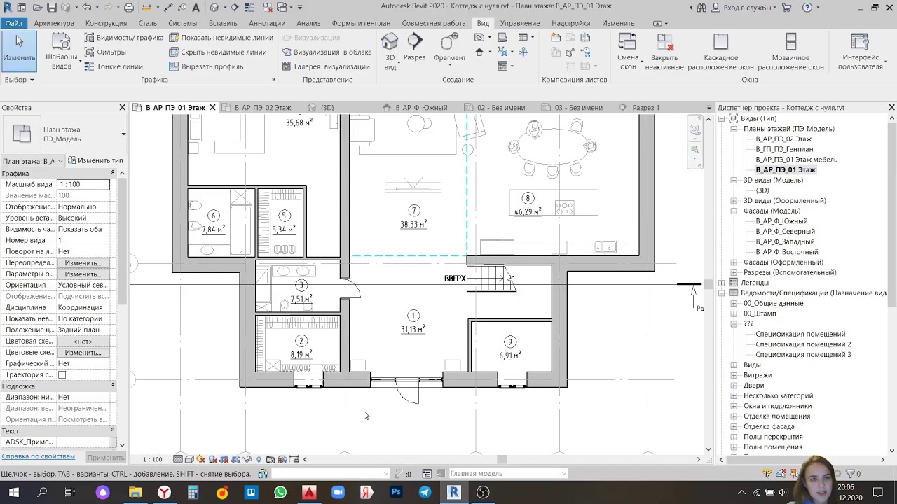Screen dimensions: 897x504
Task: Select В_АР_Ф_Южный in project browser
Action: point(781,221)
